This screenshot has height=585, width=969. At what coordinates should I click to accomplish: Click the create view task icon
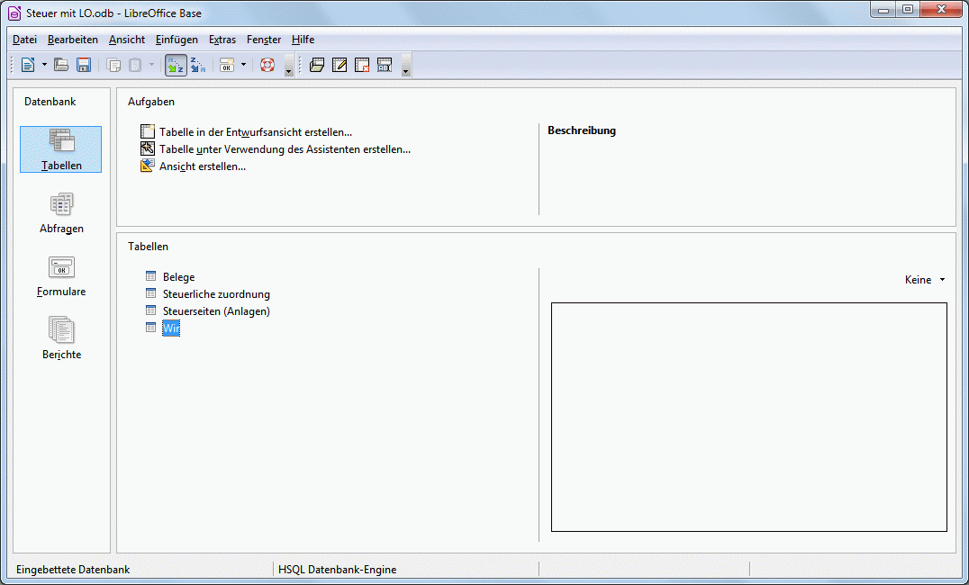pos(147,166)
